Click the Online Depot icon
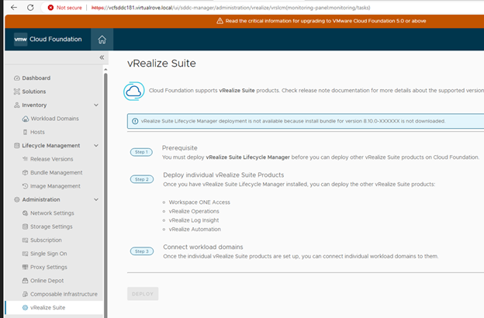The height and width of the screenshot is (318, 484). point(26,281)
